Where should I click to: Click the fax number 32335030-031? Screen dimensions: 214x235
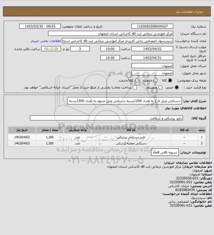[187, 178]
